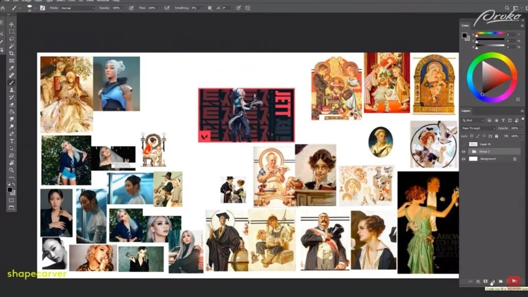Select the Move tool
The image size is (528, 297).
click(x=11, y=24)
